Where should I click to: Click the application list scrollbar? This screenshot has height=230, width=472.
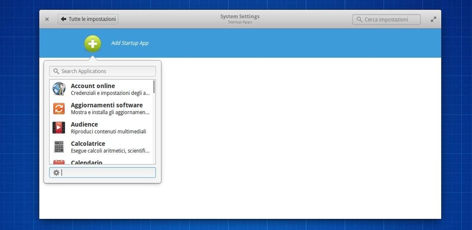pos(154,86)
